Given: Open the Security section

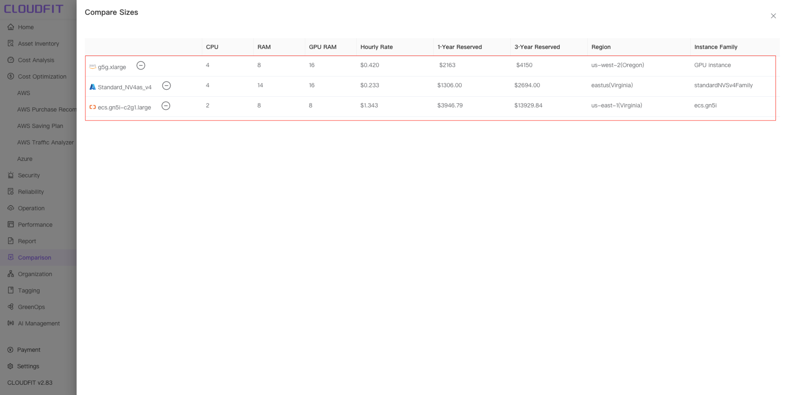Looking at the screenshot, I should tap(29, 175).
